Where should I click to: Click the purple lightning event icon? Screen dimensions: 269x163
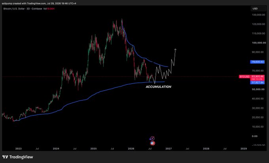pos(152,138)
